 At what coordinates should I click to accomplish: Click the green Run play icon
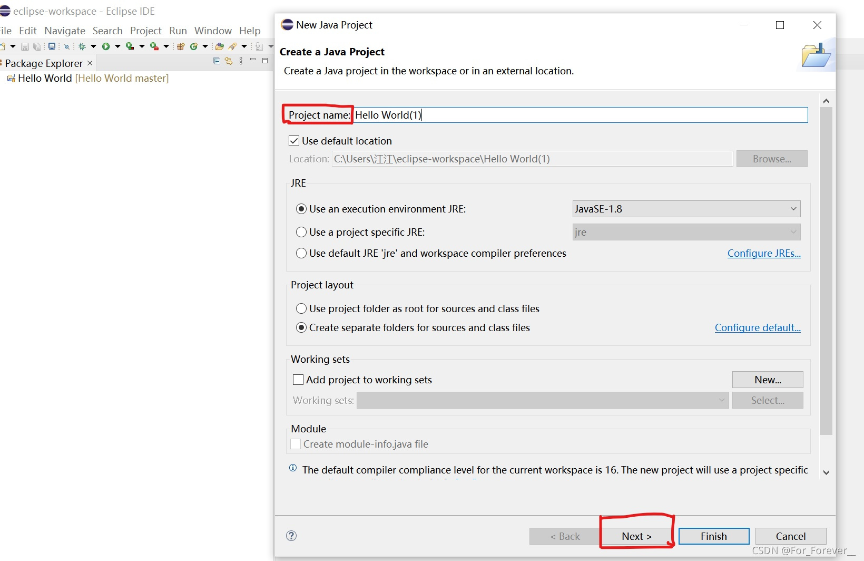point(106,46)
